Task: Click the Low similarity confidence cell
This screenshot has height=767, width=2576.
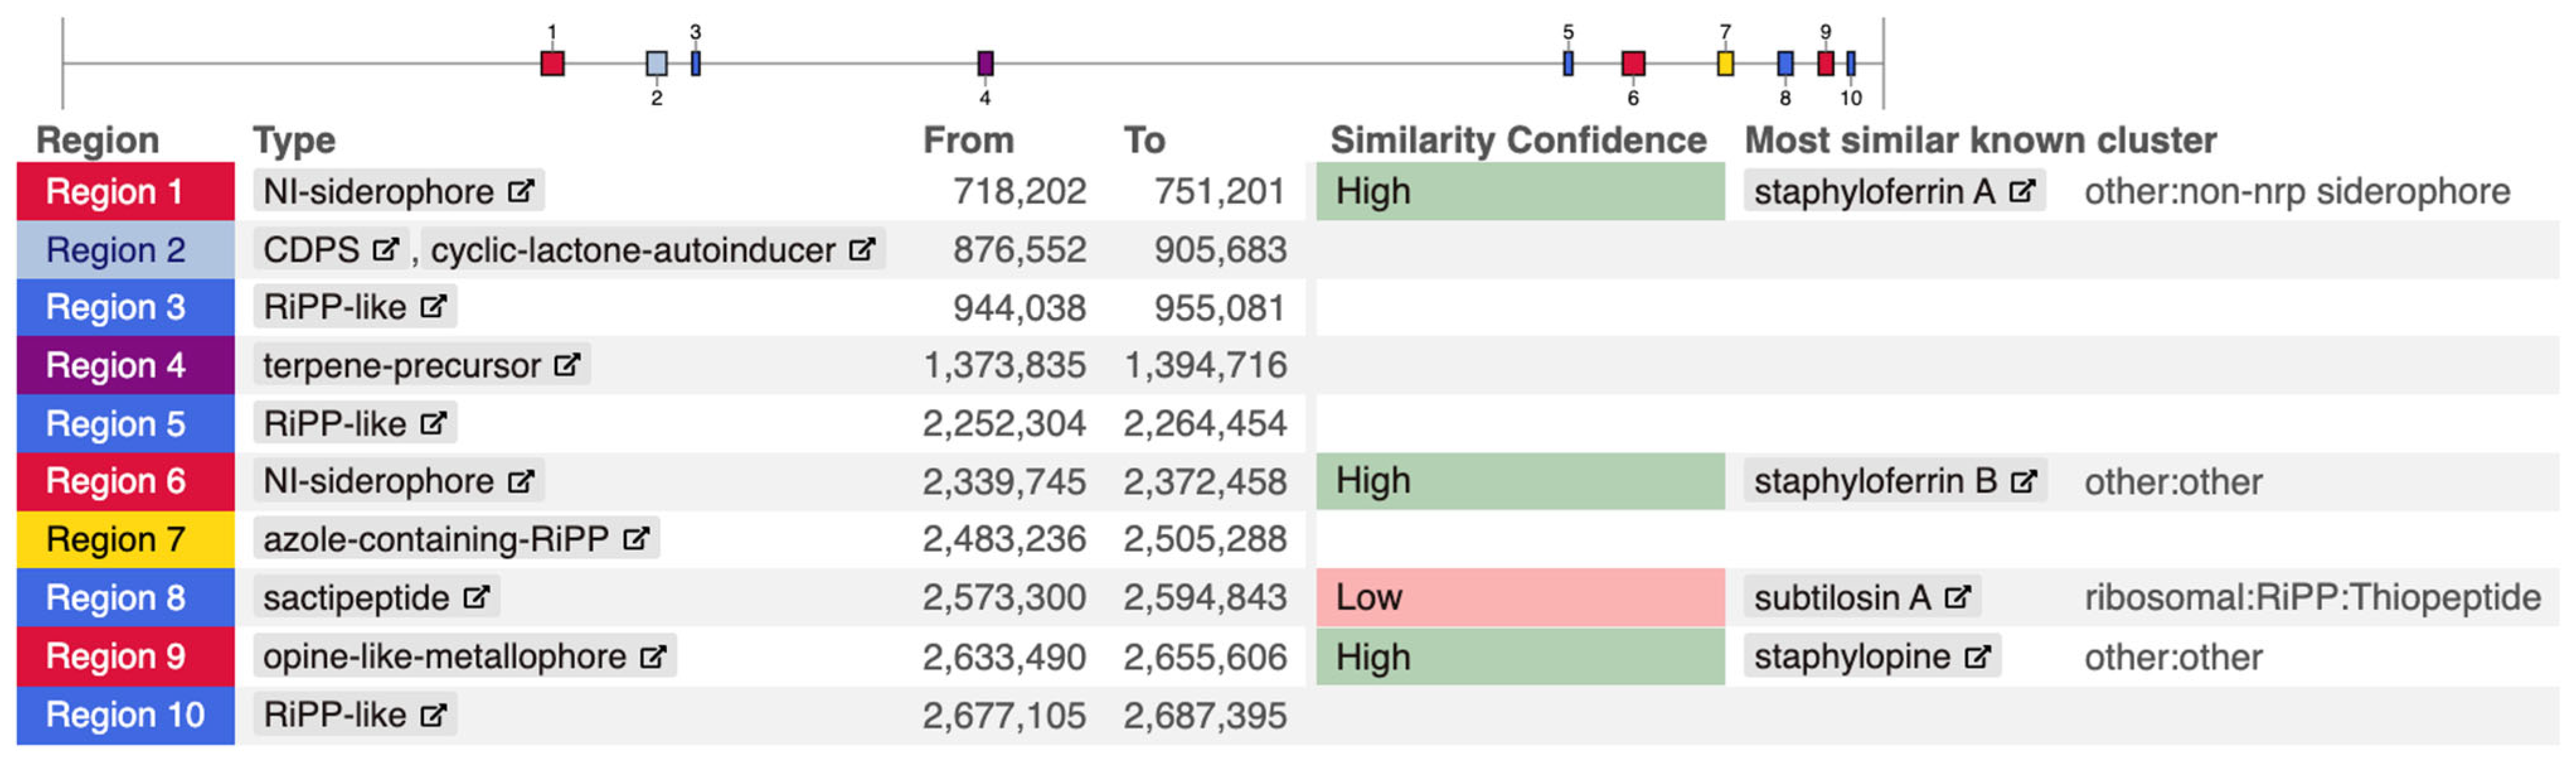Action: 1520,597
